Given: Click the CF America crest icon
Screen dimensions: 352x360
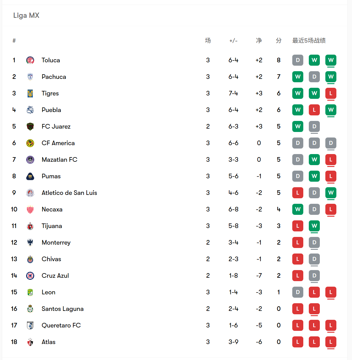Looking at the screenshot, I should [x=30, y=143].
